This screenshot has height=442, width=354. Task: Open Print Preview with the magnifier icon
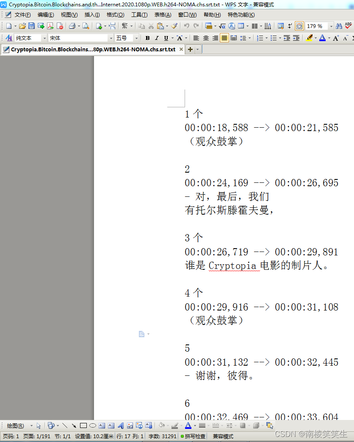coord(86,26)
